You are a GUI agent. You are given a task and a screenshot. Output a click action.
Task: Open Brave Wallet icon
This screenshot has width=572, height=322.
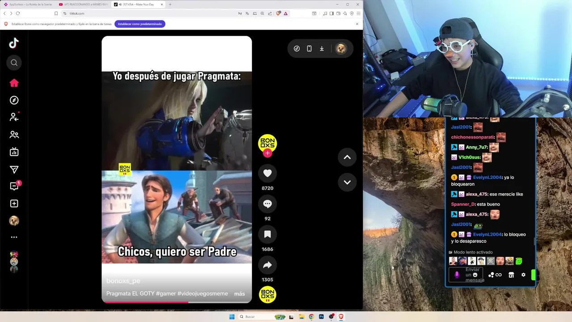click(338, 13)
